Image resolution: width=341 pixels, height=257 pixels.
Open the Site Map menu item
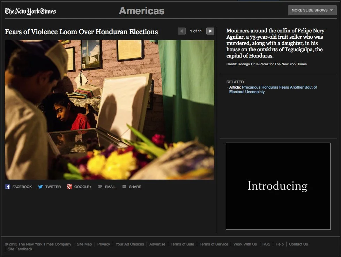pos(84,244)
